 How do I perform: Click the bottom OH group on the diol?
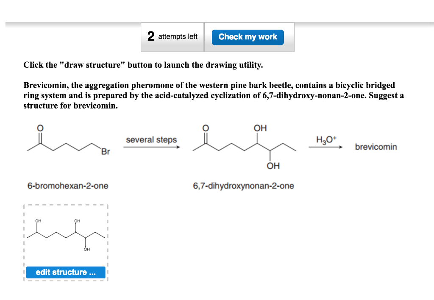pyautogui.click(x=273, y=166)
